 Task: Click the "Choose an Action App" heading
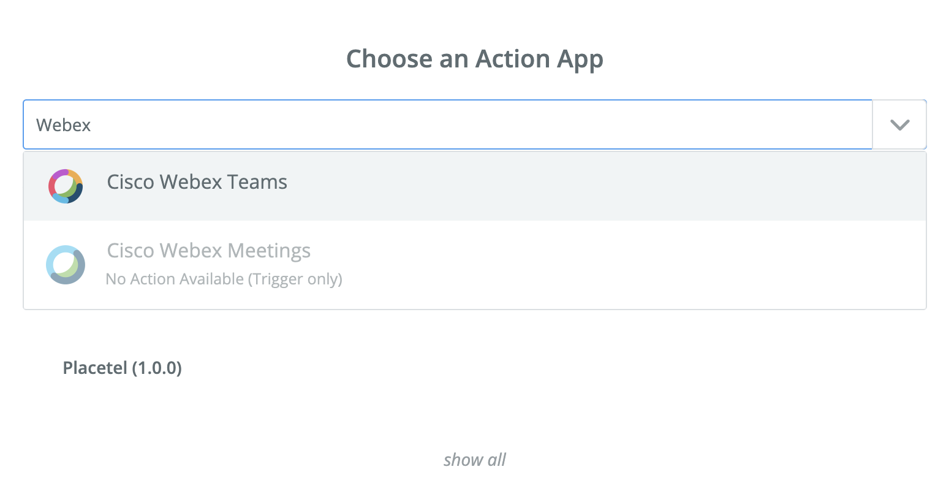(475, 59)
